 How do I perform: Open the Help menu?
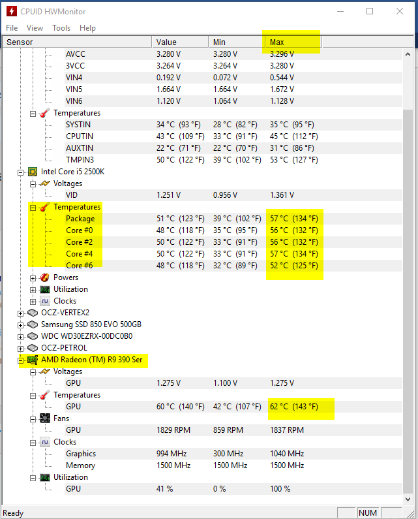click(x=87, y=28)
